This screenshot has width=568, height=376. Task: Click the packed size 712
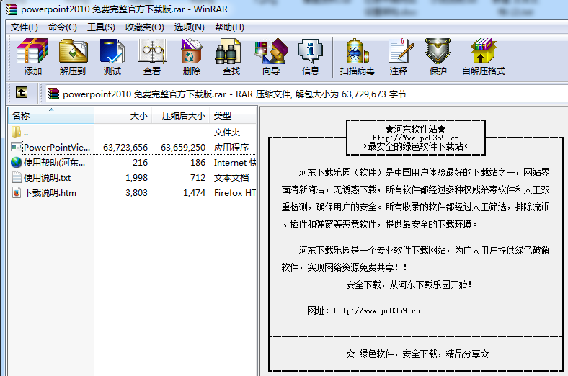point(198,178)
